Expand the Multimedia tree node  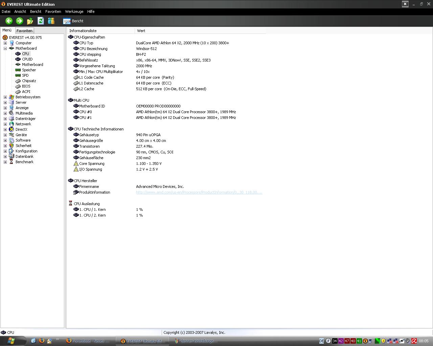[5, 113]
